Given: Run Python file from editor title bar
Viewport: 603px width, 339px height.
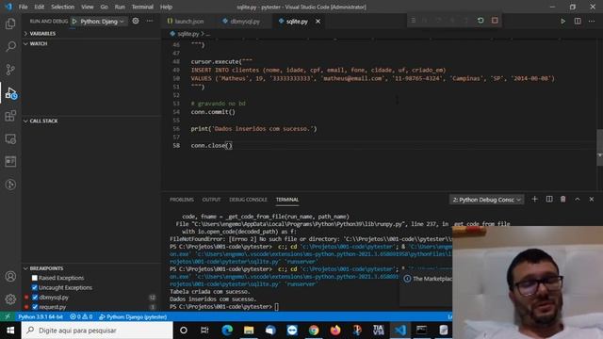Looking at the screenshot, I should pyautogui.click(x=563, y=21).
